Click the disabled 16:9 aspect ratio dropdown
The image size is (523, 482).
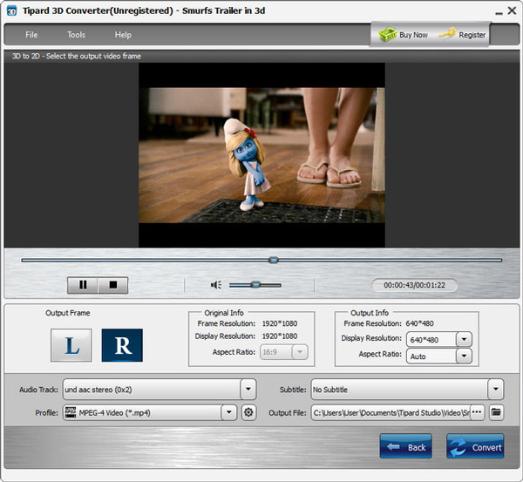[284, 352]
